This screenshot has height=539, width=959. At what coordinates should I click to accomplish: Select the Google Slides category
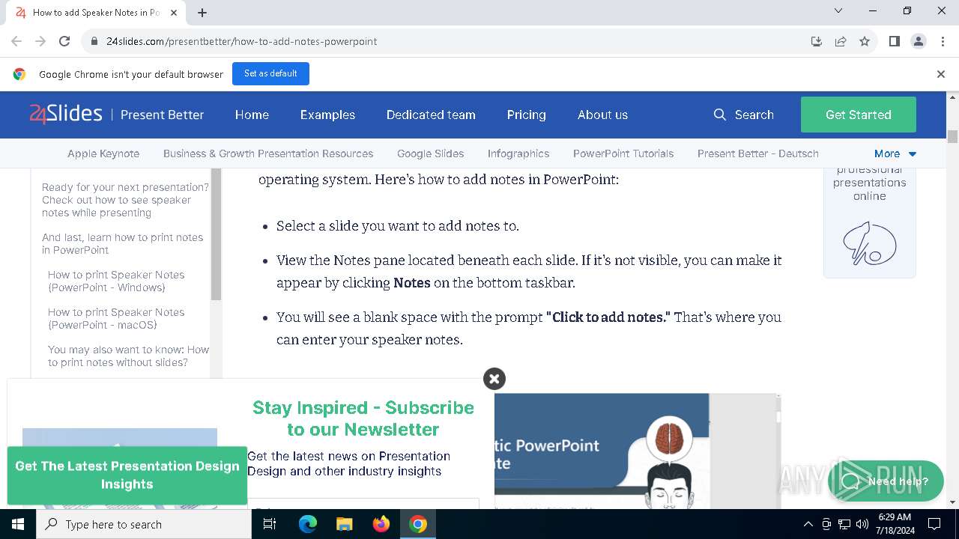point(431,153)
